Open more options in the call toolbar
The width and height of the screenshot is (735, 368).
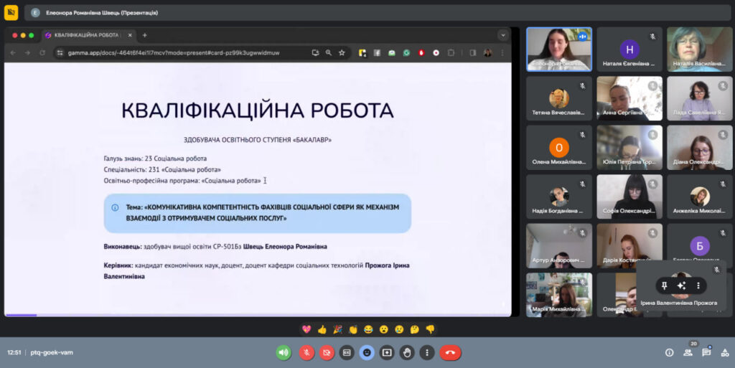pos(427,352)
